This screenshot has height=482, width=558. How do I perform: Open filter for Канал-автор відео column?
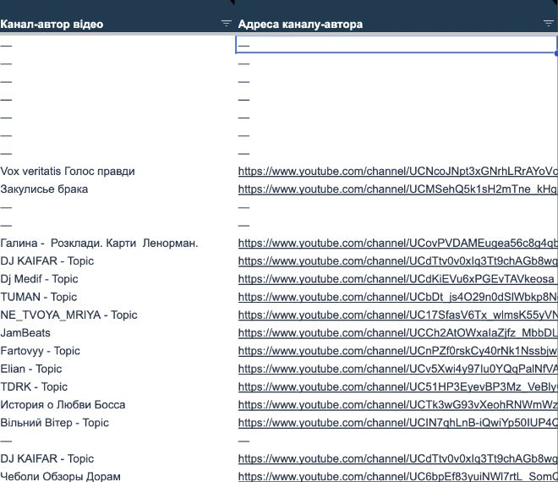(x=226, y=24)
